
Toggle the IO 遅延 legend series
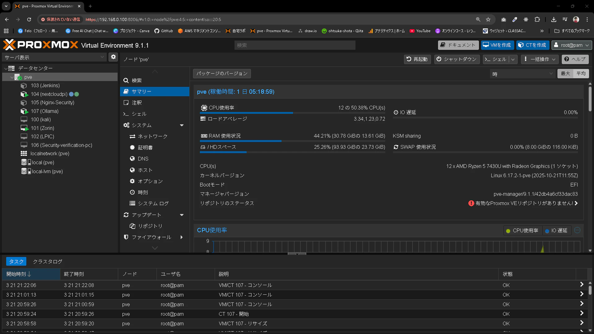[x=556, y=230]
